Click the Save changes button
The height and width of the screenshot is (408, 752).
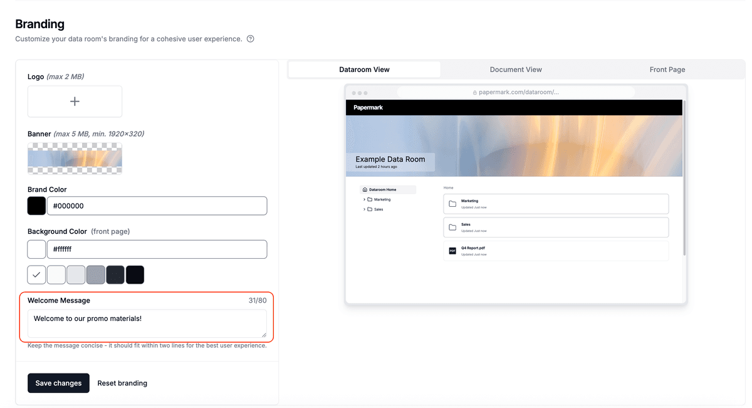pyautogui.click(x=58, y=383)
